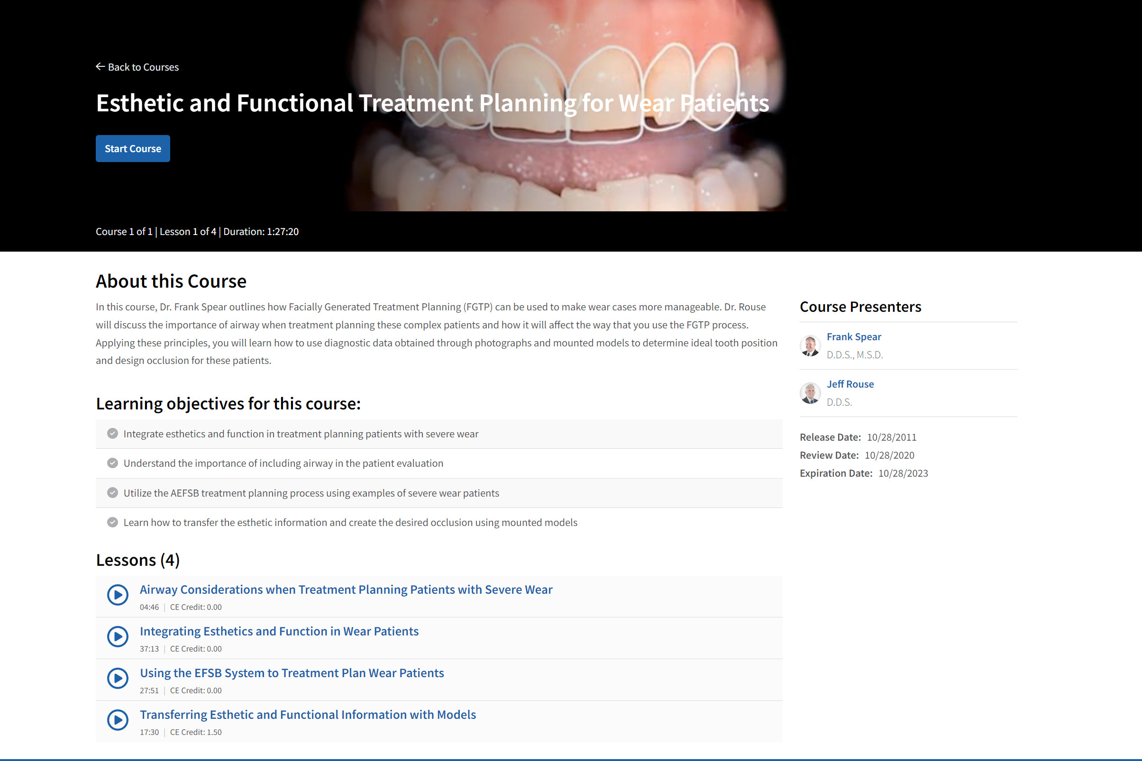Open Transferring Esthetic and Functional Information with Models
1142x761 pixels.
(x=308, y=715)
